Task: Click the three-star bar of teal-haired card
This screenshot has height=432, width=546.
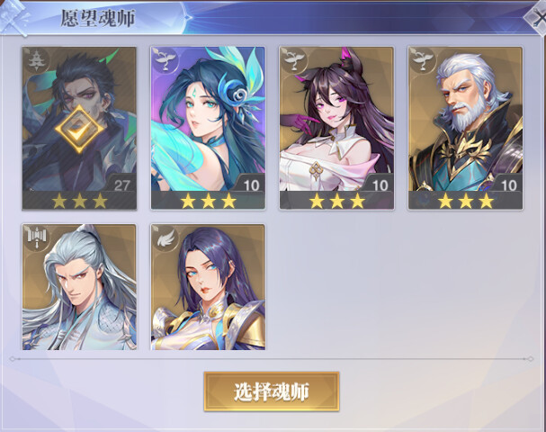Action: 208,201
